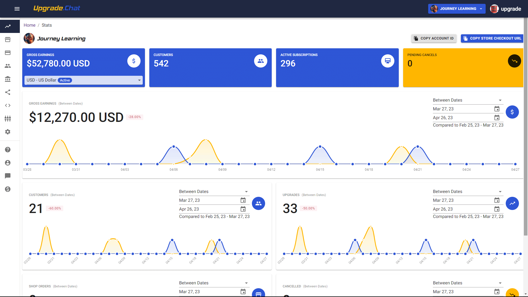
Task: Click the Gross Earnings dollar icon on card
Action: click(x=134, y=61)
